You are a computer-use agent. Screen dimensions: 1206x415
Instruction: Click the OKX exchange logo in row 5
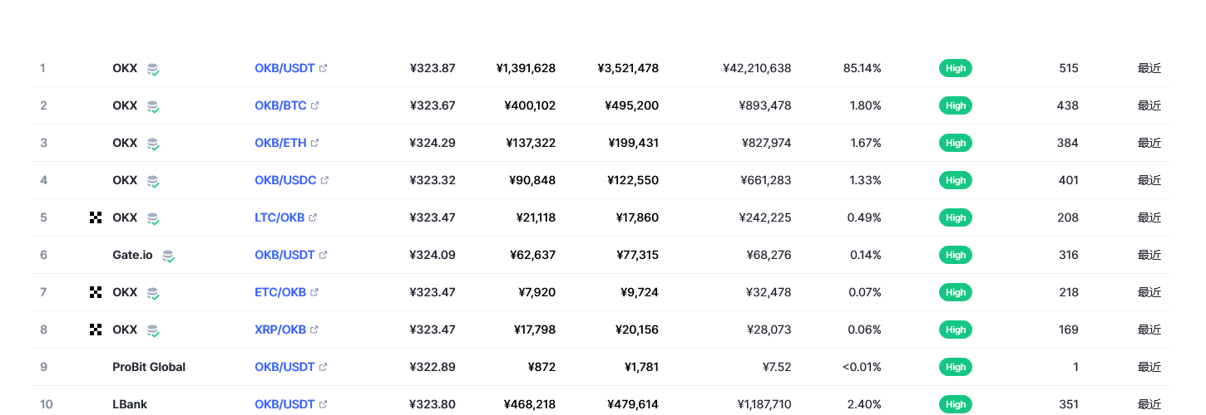[x=96, y=217]
